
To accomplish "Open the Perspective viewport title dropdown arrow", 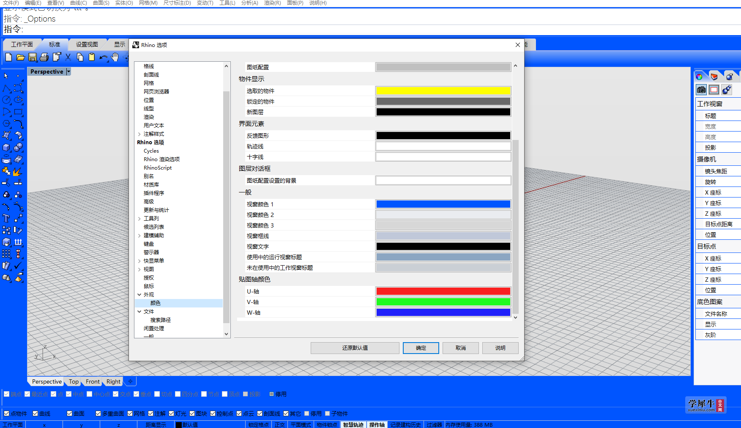I will pyautogui.click(x=68, y=71).
